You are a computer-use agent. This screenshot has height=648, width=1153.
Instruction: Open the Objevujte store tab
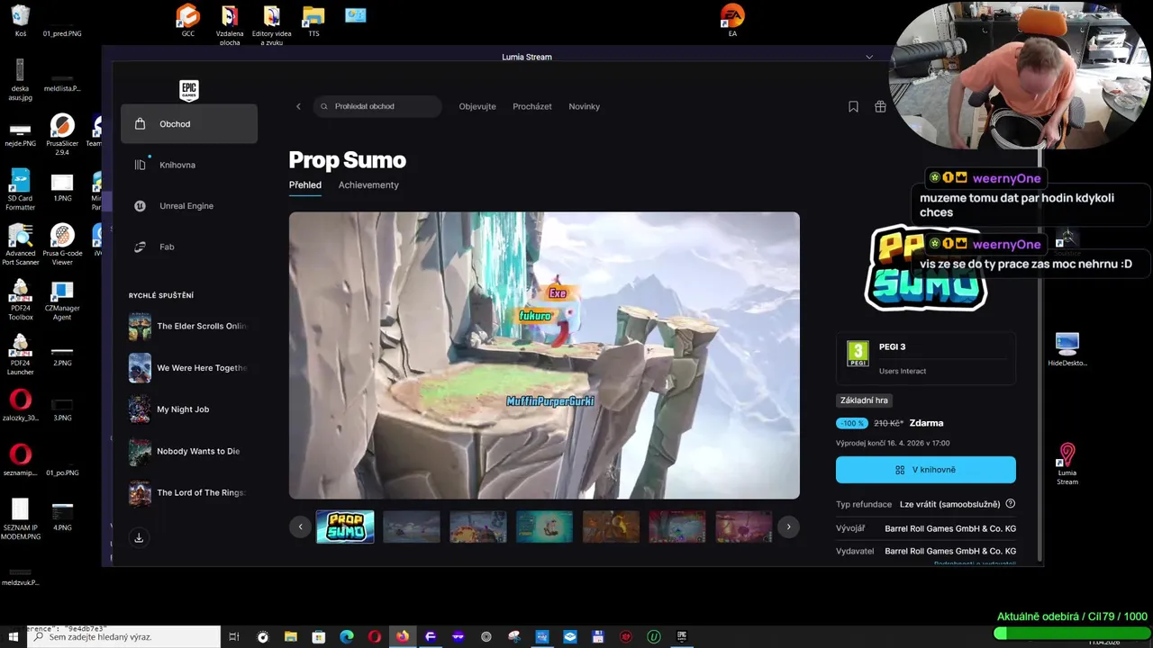[x=477, y=106]
